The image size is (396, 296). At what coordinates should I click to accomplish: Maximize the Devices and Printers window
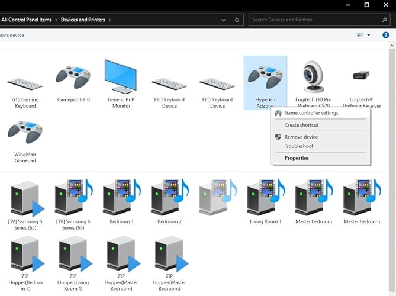367,5
